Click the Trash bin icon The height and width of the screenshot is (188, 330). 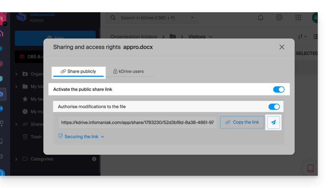25,137
